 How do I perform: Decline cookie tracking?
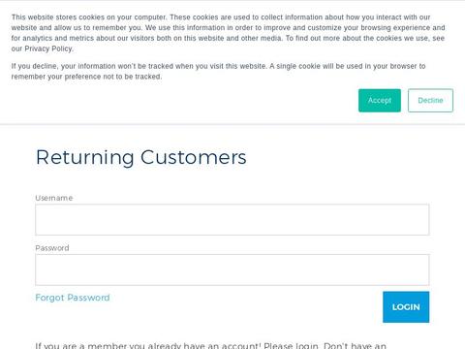coord(430,101)
